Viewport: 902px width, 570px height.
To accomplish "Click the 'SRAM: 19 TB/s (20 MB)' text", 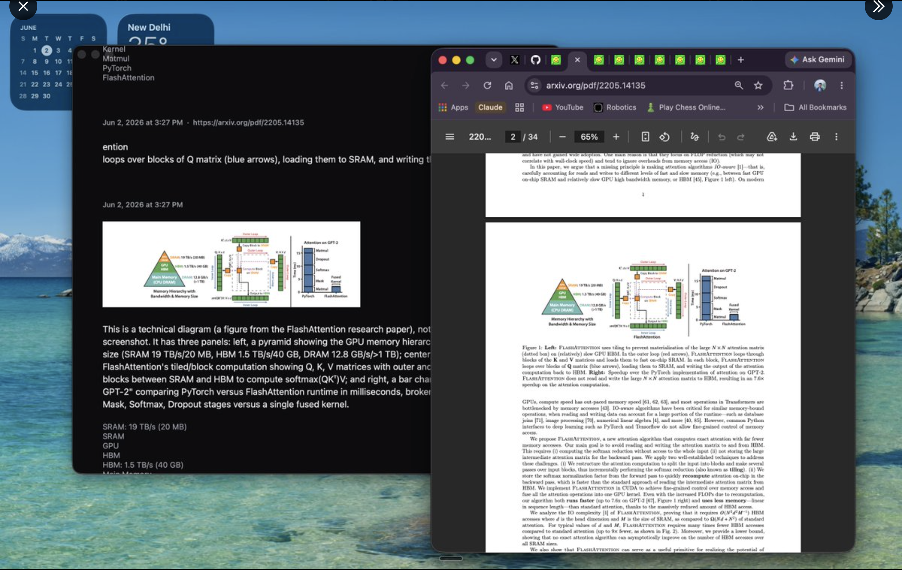I will click(x=144, y=427).
